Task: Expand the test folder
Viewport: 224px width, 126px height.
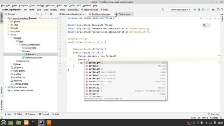Action: click(11, 64)
